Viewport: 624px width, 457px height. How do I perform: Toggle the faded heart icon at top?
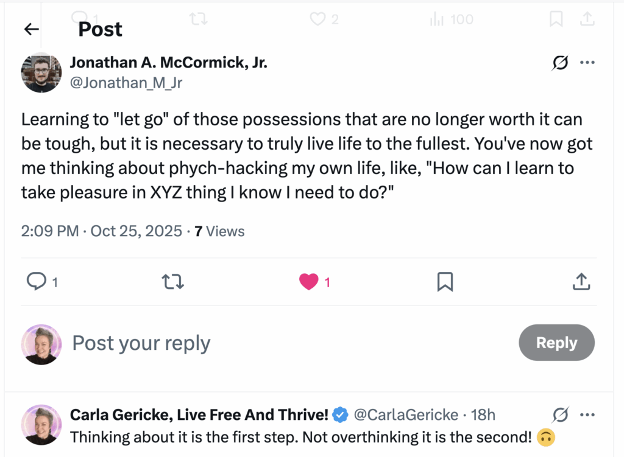(x=317, y=19)
